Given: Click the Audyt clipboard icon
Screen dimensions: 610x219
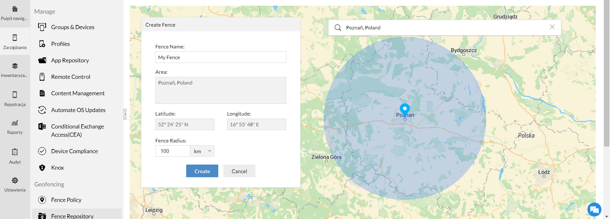Looking at the screenshot, I should coord(15,152).
